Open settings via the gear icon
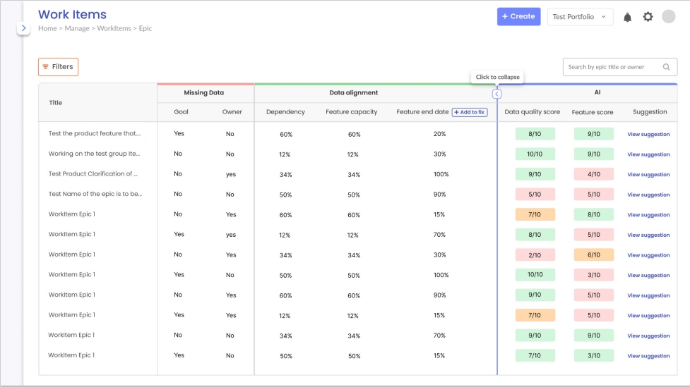 coord(648,17)
